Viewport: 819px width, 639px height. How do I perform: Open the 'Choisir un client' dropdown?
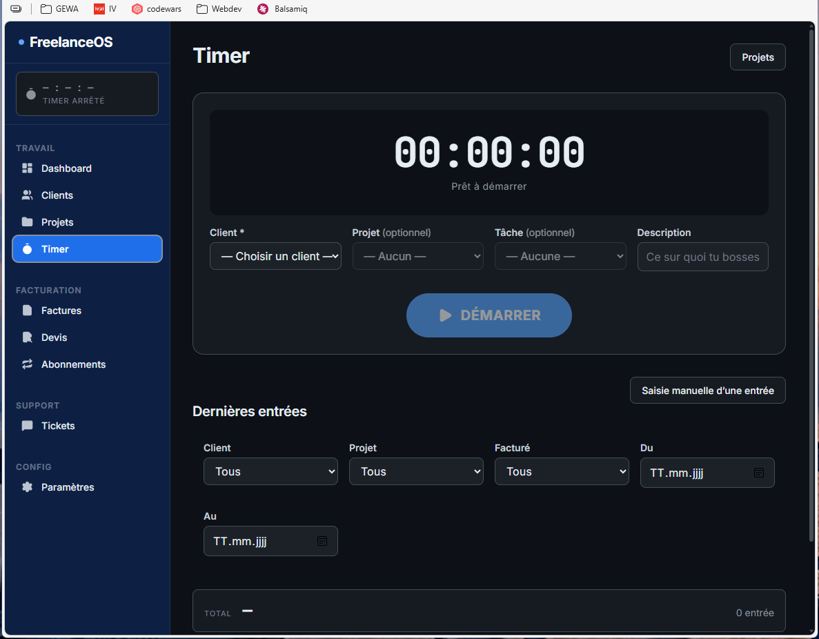pyautogui.click(x=275, y=256)
